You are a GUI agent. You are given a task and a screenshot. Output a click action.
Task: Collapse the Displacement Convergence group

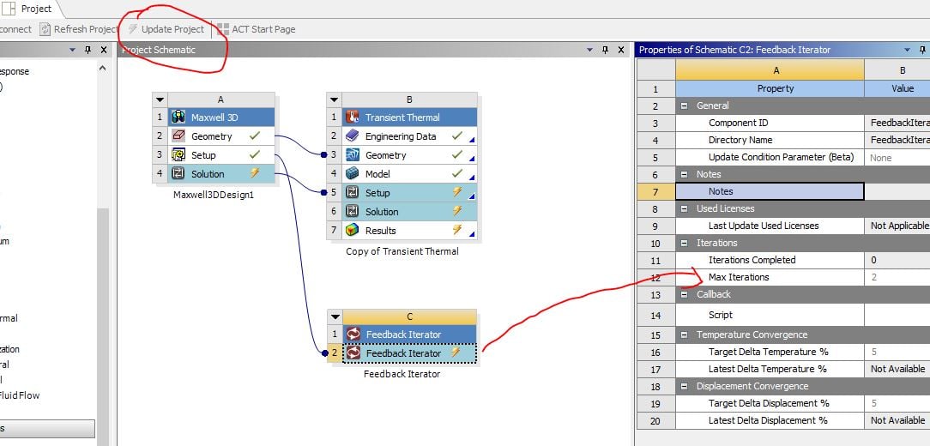click(x=683, y=386)
